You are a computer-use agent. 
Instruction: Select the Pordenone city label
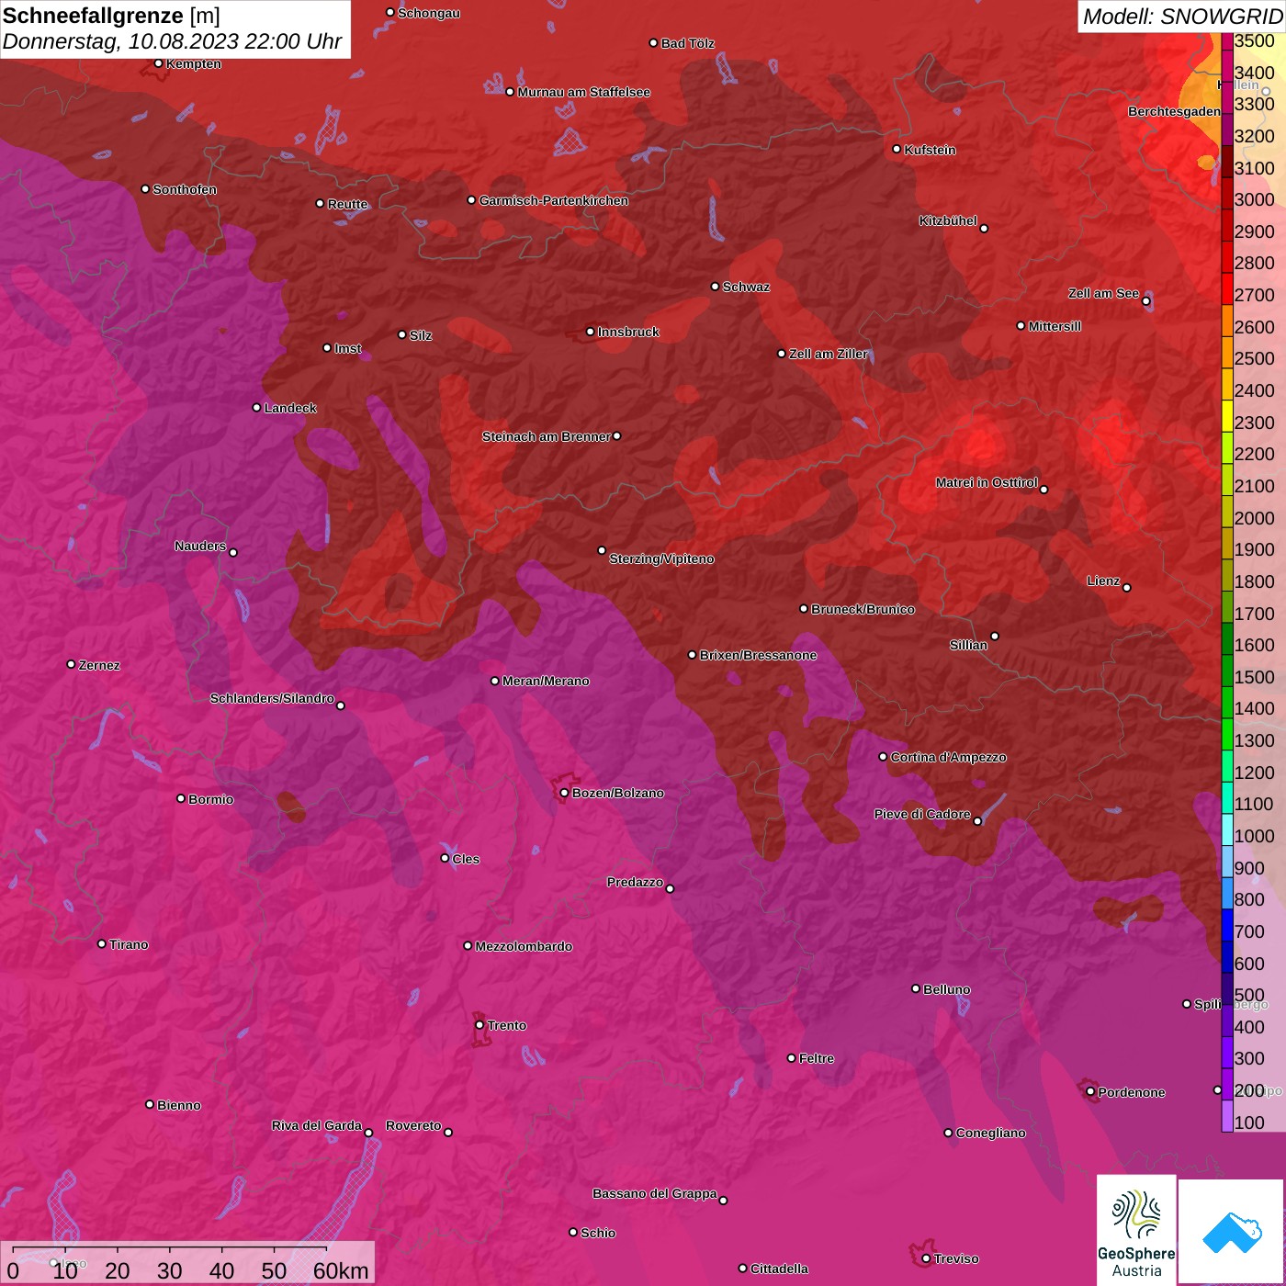[x=1131, y=1092]
